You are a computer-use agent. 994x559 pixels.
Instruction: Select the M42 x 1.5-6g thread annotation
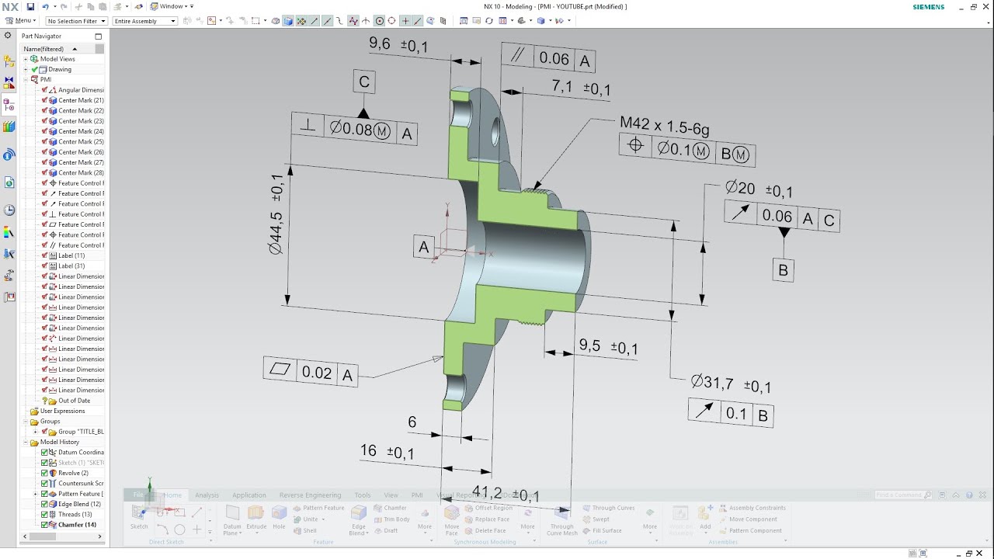coord(664,125)
